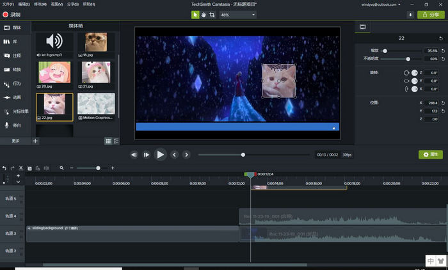Reset the Position X value
This screenshot has height=270, width=448.
pyautogui.click(x=443, y=103)
